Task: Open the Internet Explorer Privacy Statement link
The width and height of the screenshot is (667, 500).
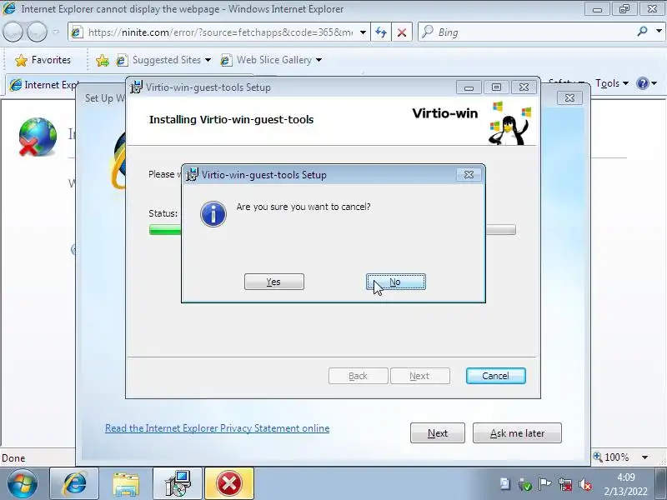Action: 217,428
